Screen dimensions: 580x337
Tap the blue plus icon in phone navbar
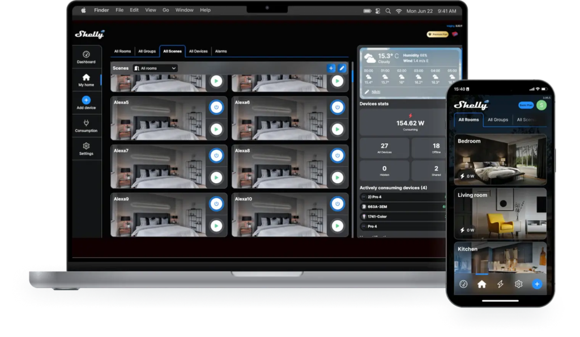pyautogui.click(x=537, y=284)
